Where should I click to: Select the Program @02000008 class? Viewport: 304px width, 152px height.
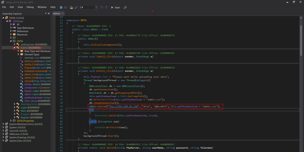pyautogui.click(x=32, y=114)
